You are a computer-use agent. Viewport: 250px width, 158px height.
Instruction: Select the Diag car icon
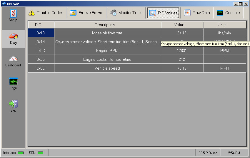point(13,36)
